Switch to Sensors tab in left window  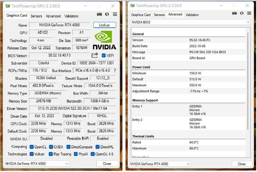click(x=36, y=16)
